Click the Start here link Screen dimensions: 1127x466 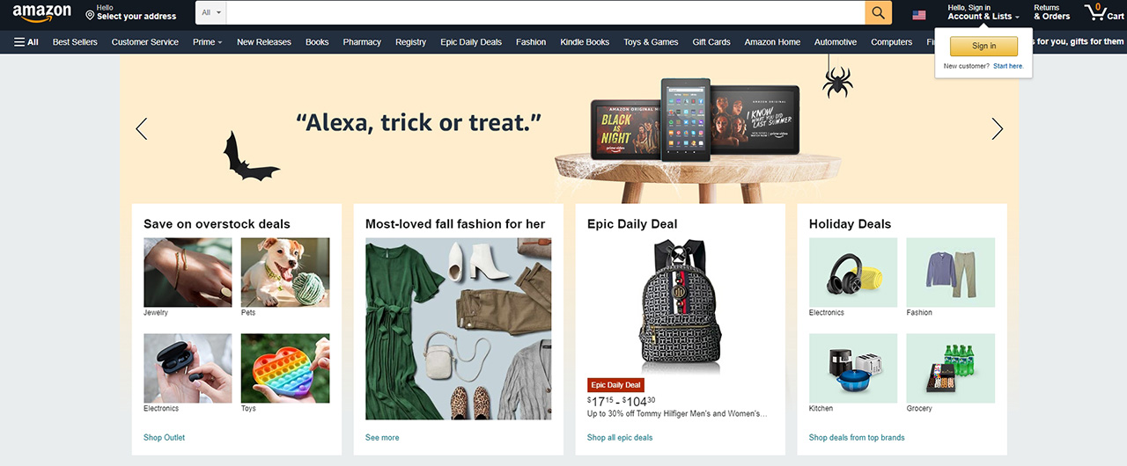[1008, 66]
